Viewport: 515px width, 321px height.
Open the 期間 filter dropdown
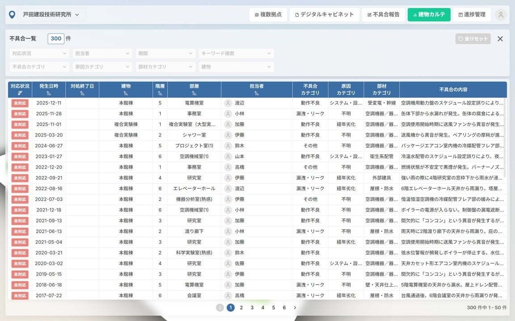165,53
